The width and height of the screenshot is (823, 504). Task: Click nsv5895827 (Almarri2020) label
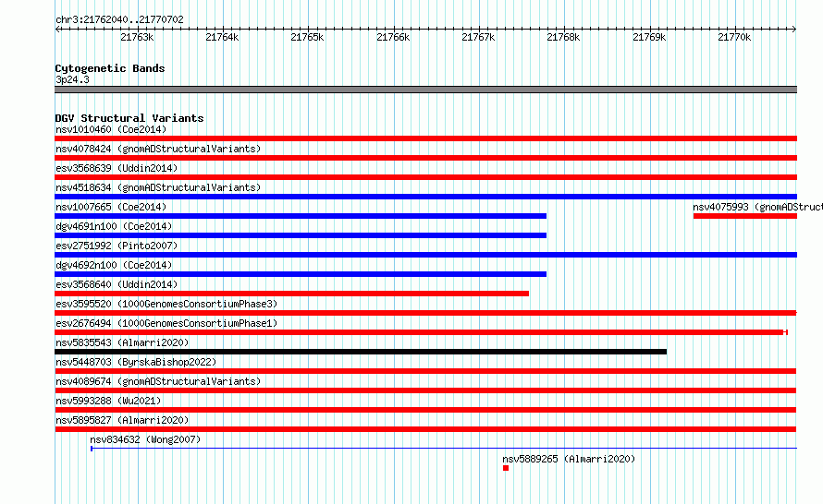pos(122,420)
